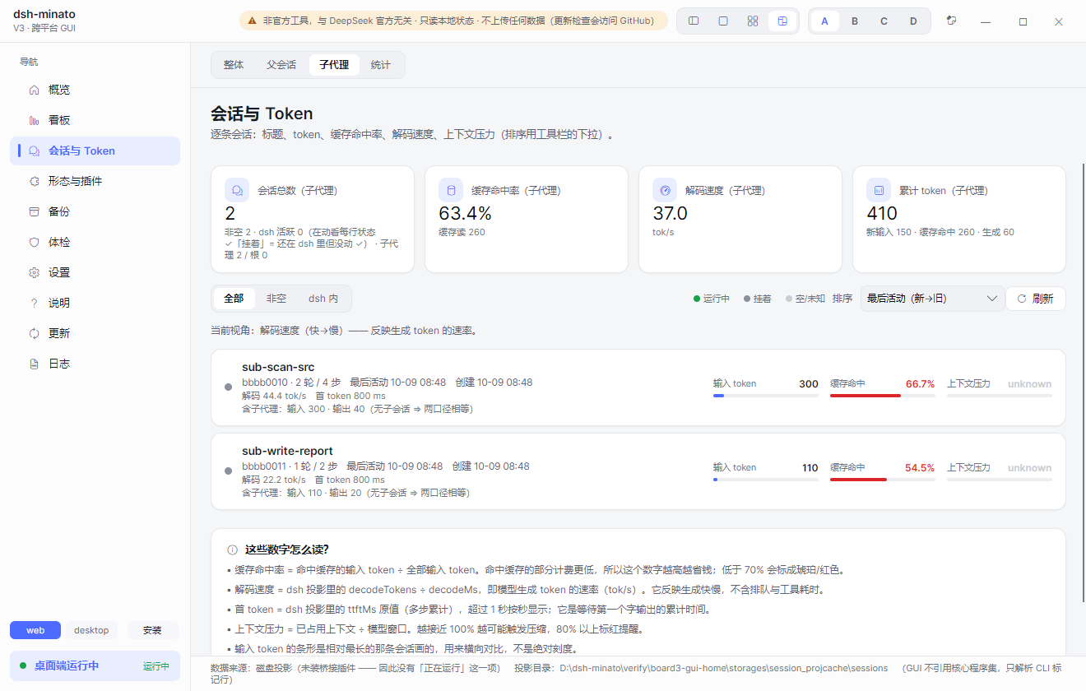Show 全部 sessions filter

234,299
